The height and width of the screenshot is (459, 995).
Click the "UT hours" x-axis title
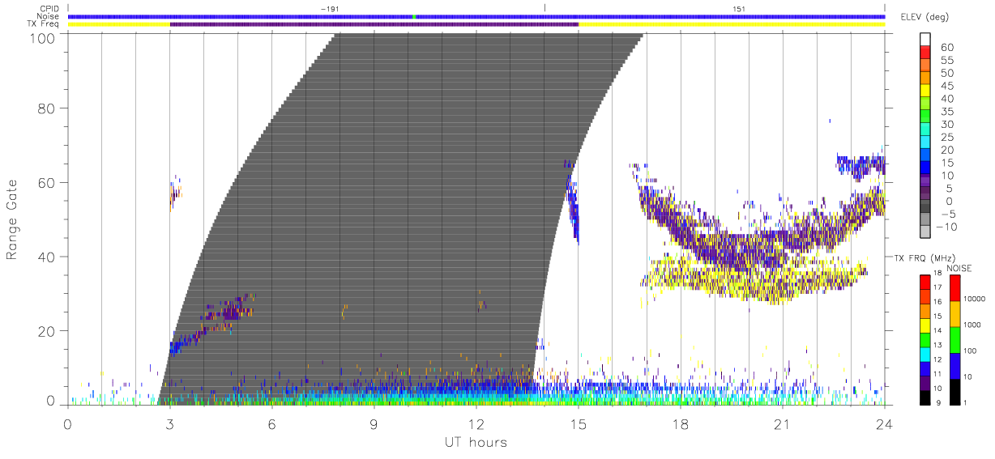coord(475,443)
